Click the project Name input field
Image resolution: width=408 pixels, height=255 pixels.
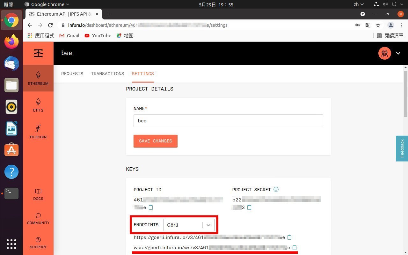(x=228, y=121)
